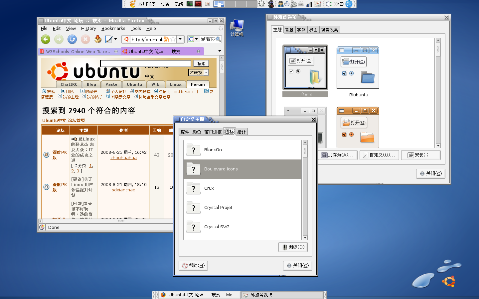Click the Downloads box icon in Firefox toolbar

click(x=97, y=39)
